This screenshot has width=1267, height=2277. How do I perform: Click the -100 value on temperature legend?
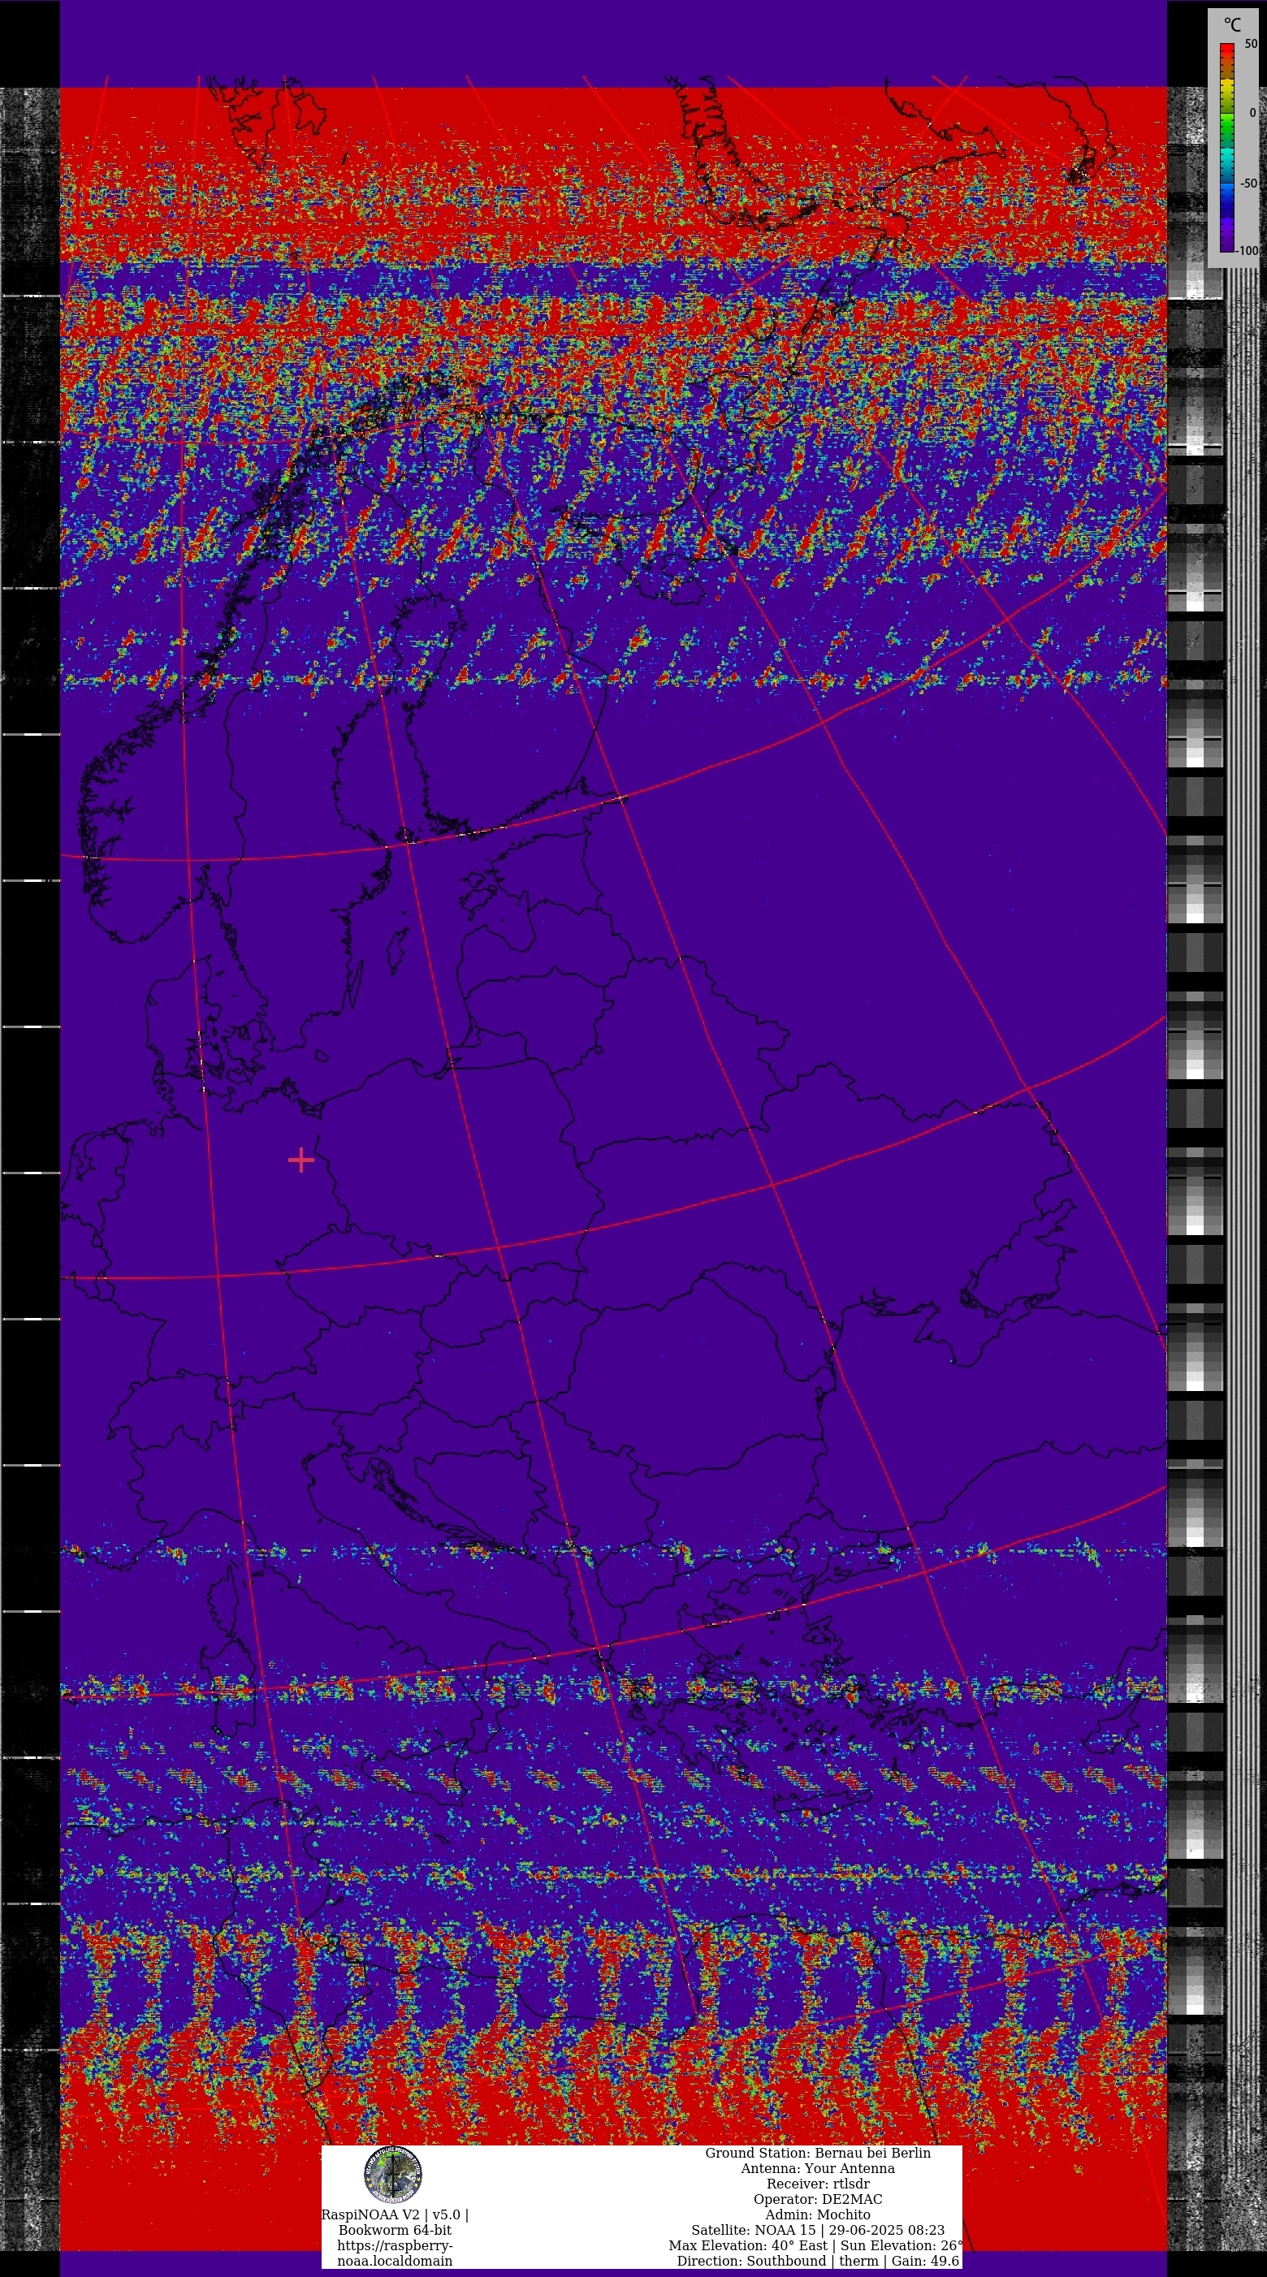pyautogui.click(x=1248, y=251)
